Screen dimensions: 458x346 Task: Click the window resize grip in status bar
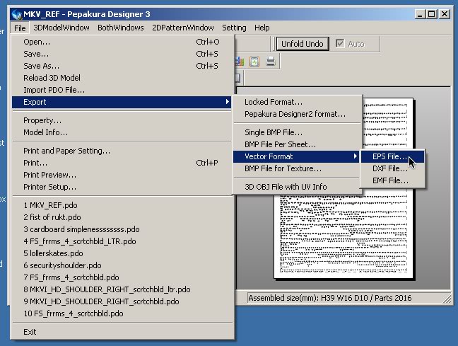click(447, 299)
